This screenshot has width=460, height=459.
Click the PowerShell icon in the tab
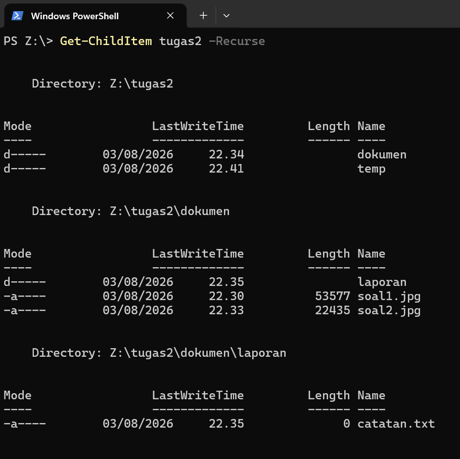click(x=17, y=16)
